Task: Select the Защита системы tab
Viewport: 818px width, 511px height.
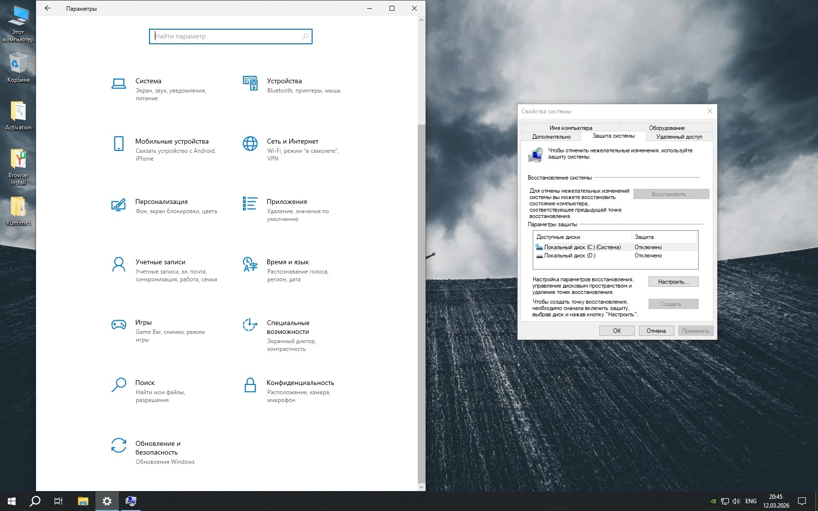Action: (613, 136)
